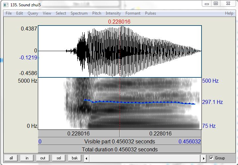This screenshot has width=238, height=165.
Task: Click the red cursor time 0.228016 label
Action: [x=119, y=22]
